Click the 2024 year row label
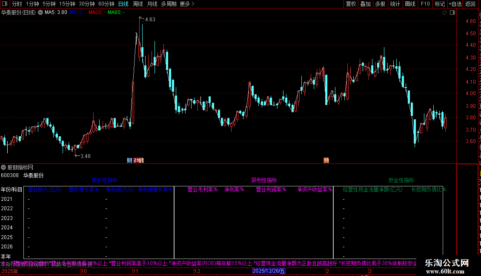 7,228
